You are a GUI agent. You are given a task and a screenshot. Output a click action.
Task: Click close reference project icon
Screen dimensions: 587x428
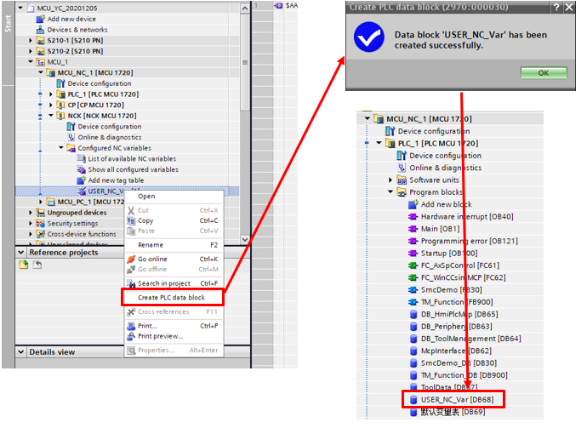(37, 265)
